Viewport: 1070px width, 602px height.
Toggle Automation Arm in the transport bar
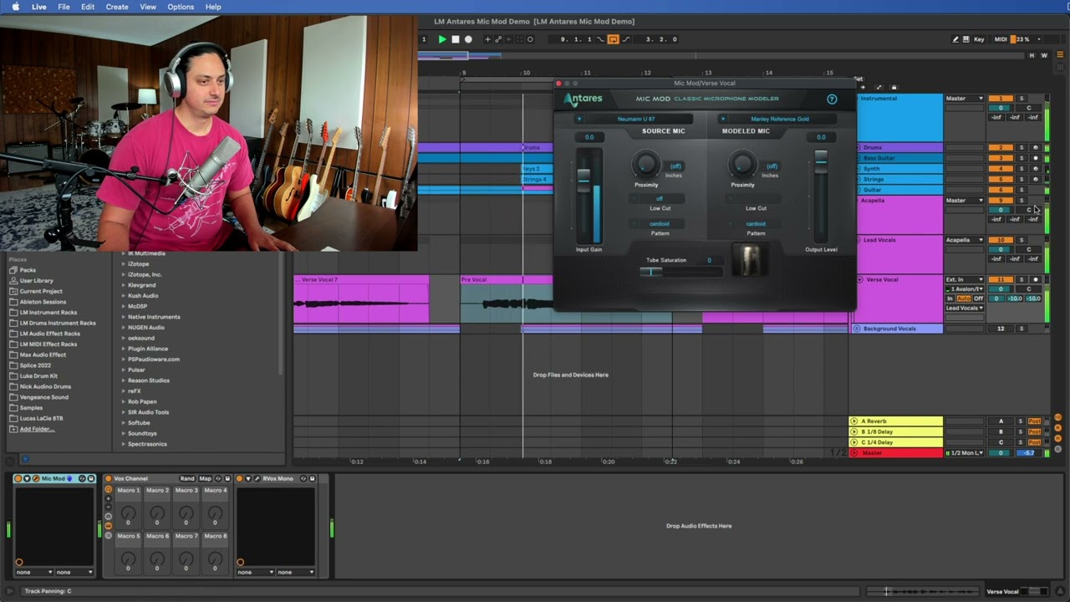pos(499,39)
